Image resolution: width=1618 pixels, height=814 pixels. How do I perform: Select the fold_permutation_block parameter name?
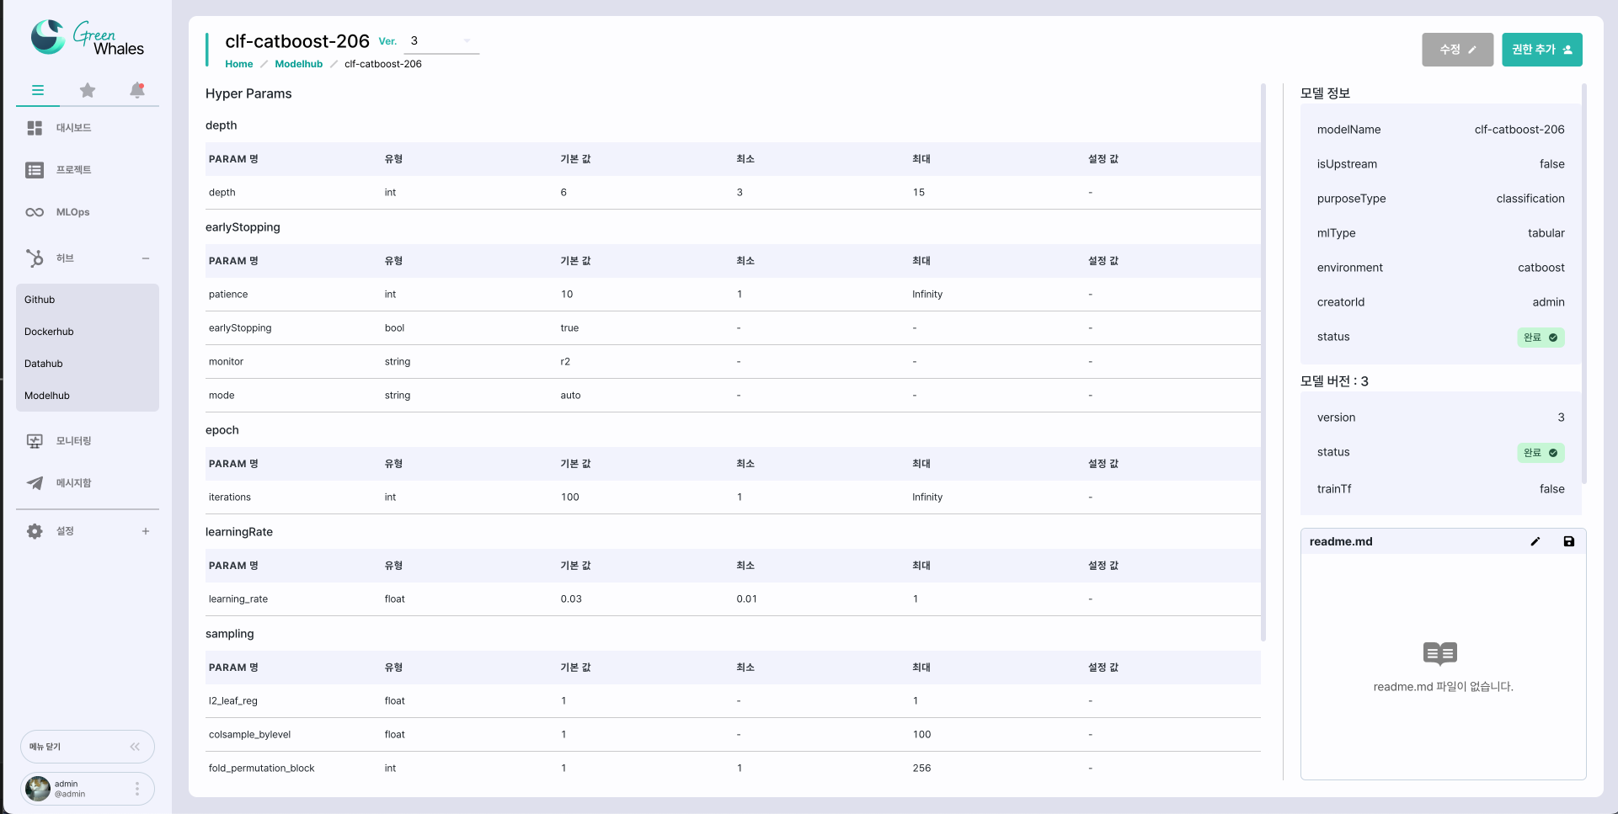[262, 769]
